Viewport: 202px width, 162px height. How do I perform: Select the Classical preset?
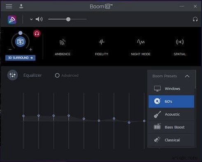tap(171, 140)
